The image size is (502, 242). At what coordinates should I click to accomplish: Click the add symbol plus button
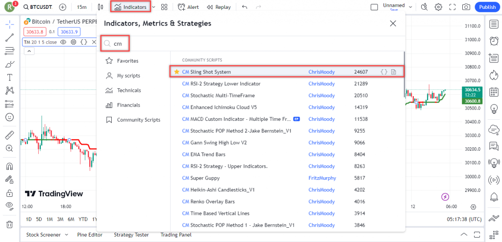[x=63, y=7]
